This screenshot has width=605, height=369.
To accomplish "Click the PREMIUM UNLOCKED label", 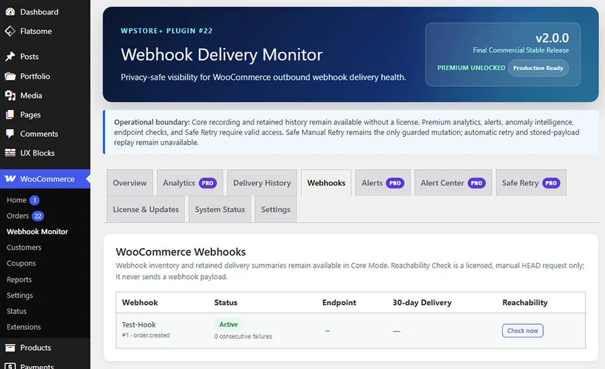I will coord(471,68).
